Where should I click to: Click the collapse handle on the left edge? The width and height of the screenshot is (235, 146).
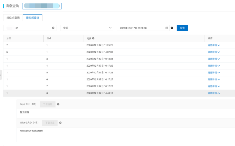point(1,75)
